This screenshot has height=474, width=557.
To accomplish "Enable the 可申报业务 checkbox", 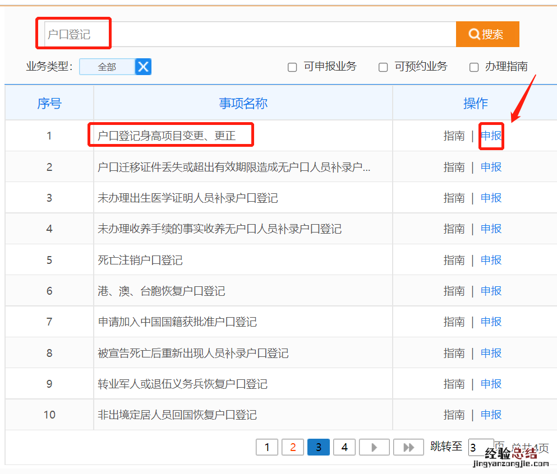I will [292, 67].
